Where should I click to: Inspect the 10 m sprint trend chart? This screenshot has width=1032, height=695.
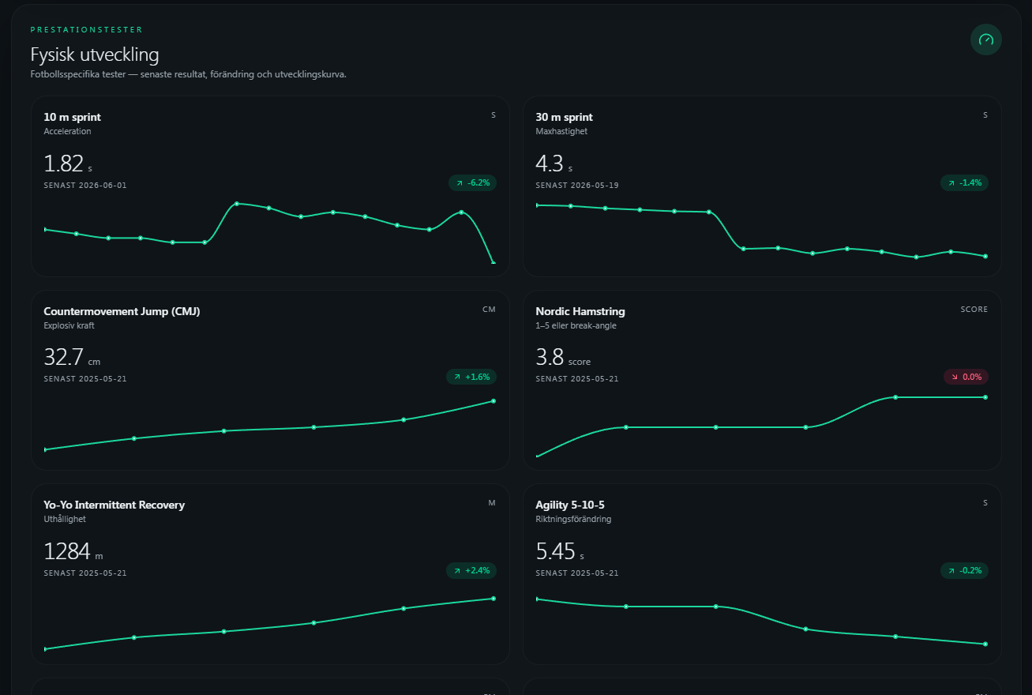point(269,232)
